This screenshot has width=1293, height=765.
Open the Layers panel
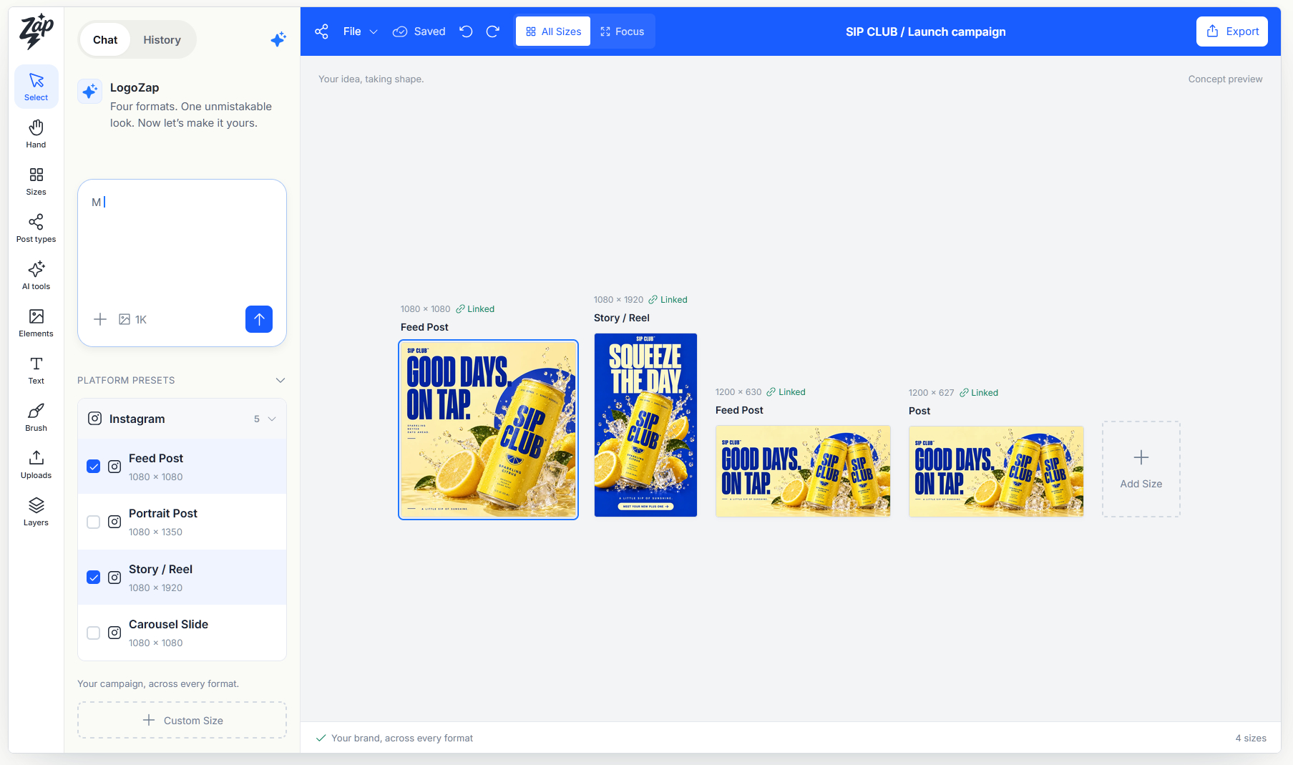[x=36, y=512]
